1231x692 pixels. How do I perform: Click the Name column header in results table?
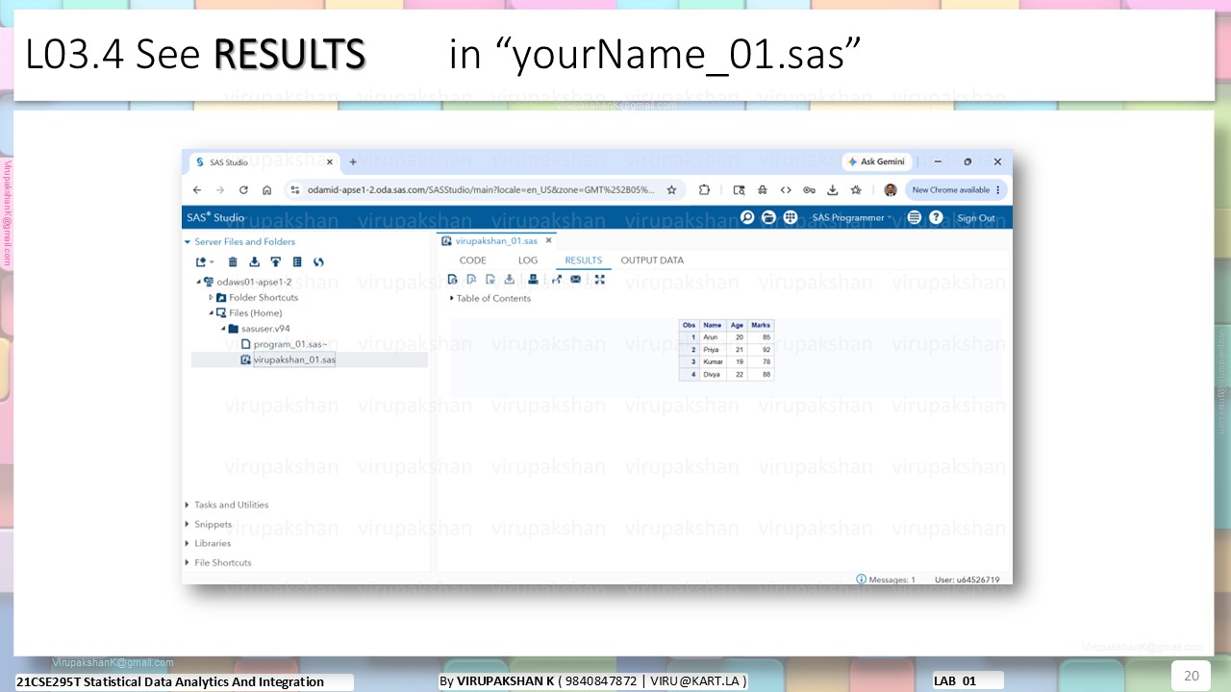tap(713, 326)
